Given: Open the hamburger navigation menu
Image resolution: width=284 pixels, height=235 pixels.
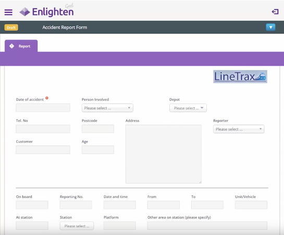Looking at the screenshot, I should [x=8, y=13].
